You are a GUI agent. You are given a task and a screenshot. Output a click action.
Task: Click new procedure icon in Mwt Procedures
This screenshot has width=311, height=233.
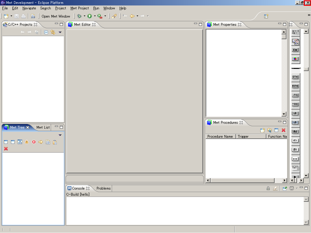coord(262,130)
